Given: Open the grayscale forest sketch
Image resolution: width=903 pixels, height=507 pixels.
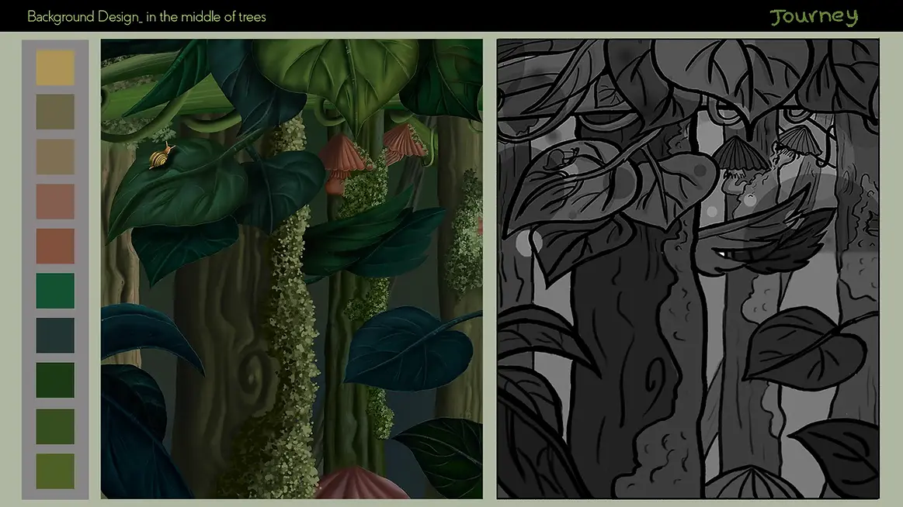Looking at the screenshot, I should click(x=688, y=268).
